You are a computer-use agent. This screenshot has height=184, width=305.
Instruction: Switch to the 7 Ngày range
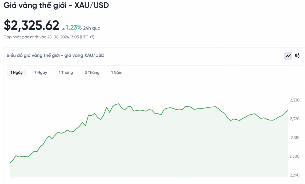(41, 73)
